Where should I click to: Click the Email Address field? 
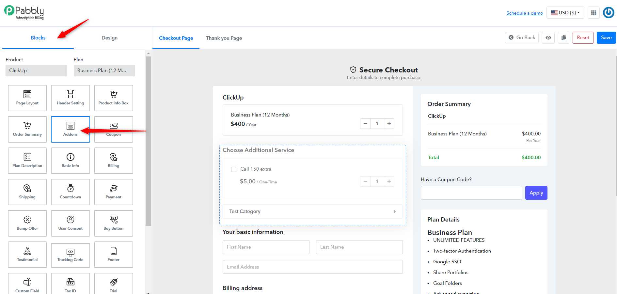[x=313, y=267]
